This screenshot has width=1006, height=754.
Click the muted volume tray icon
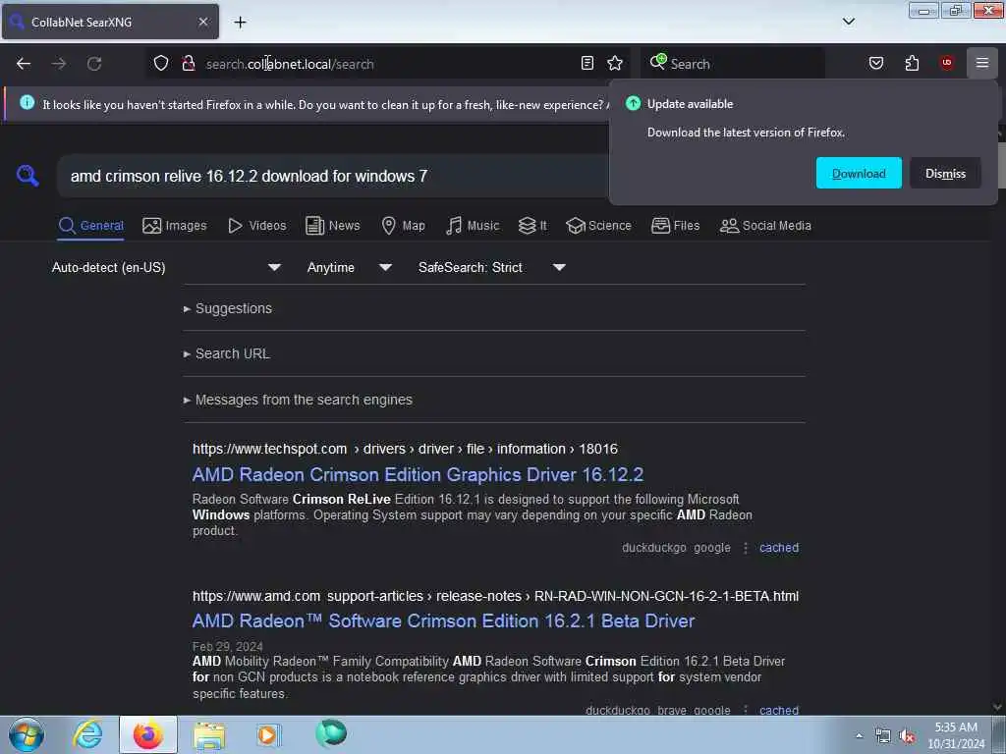pos(906,736)
